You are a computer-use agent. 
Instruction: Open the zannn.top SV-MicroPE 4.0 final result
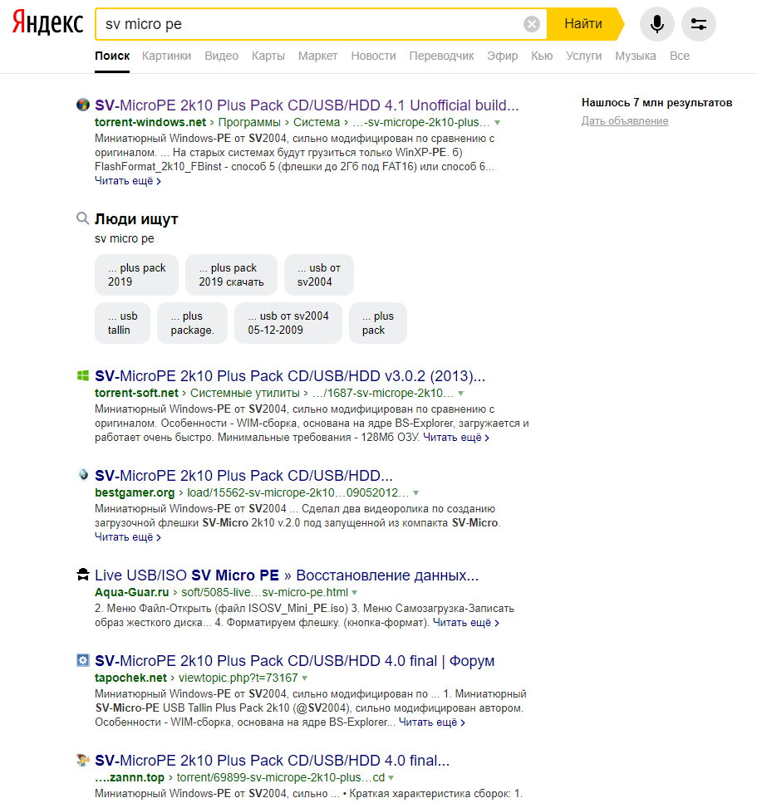coord(273,761)
